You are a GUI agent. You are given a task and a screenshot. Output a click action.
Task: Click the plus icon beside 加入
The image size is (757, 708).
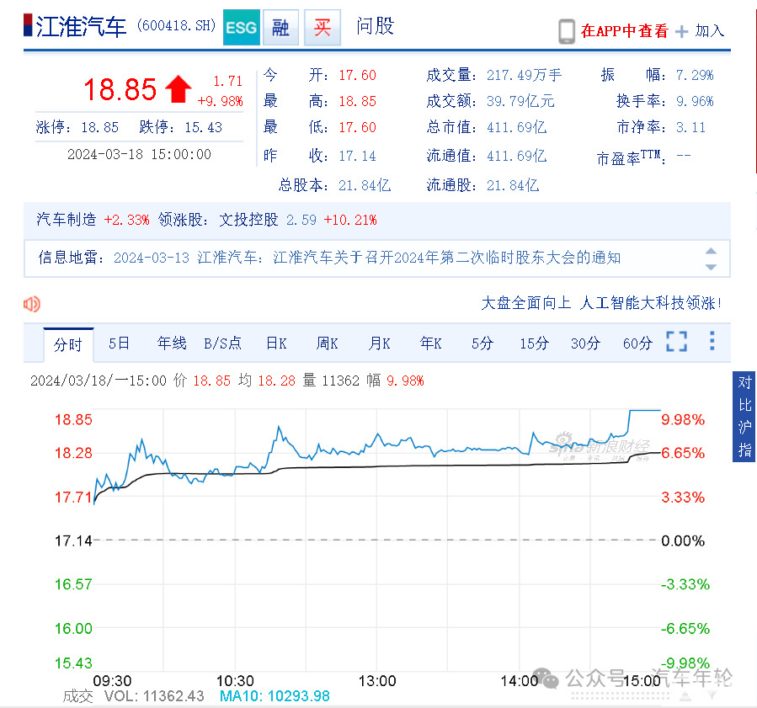point(681,32)
